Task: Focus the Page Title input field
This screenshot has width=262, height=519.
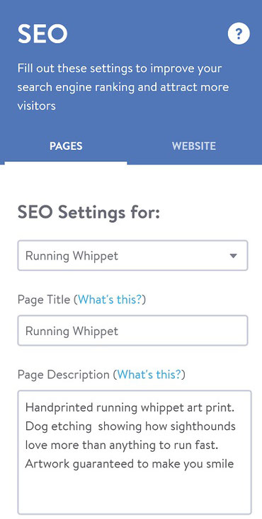Action: coord(132,331)
